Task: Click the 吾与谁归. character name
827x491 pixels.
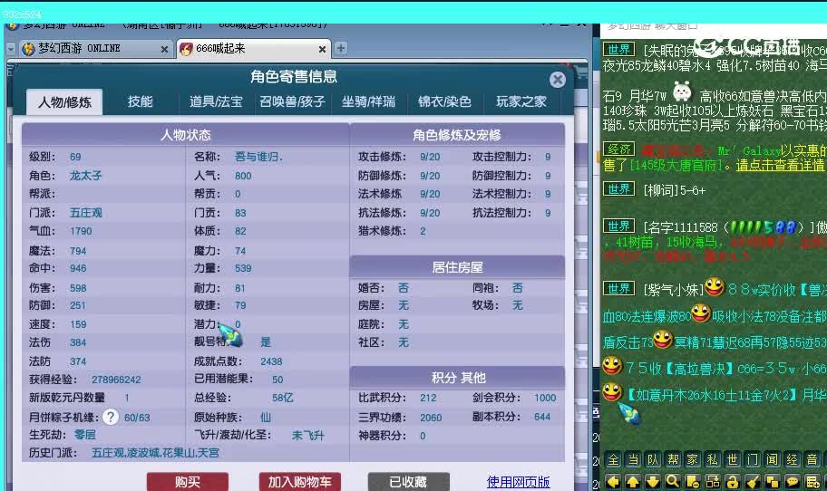Action: 259,157
